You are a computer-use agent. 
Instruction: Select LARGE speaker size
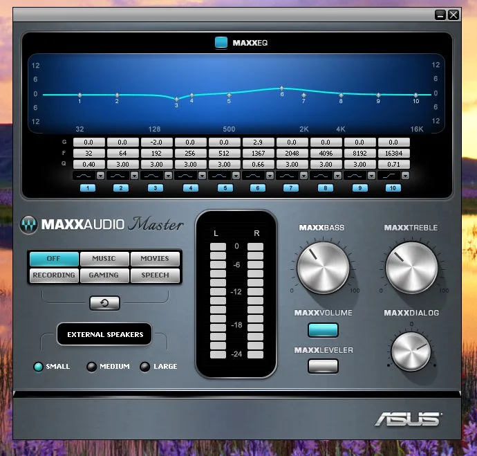144,367
